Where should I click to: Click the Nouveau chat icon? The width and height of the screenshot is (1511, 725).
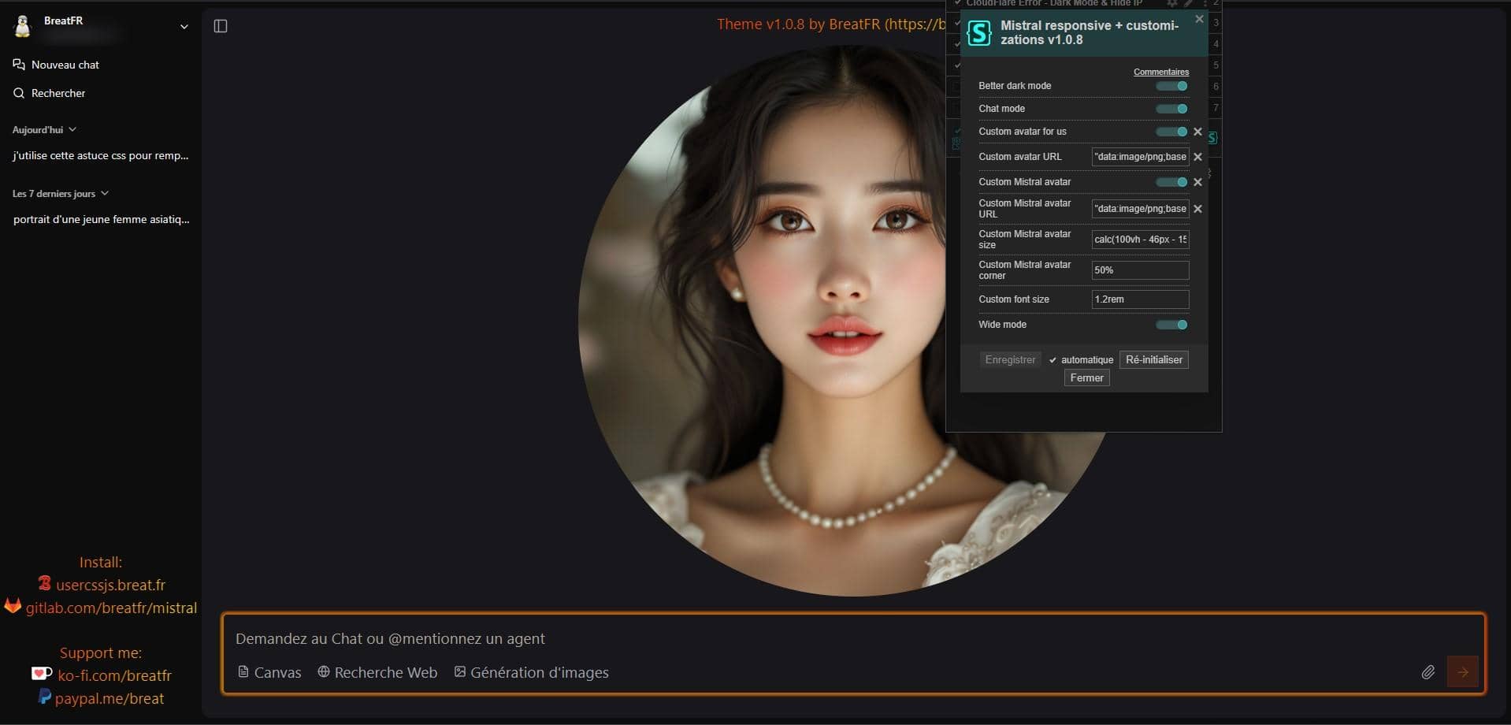coord(19,65)
